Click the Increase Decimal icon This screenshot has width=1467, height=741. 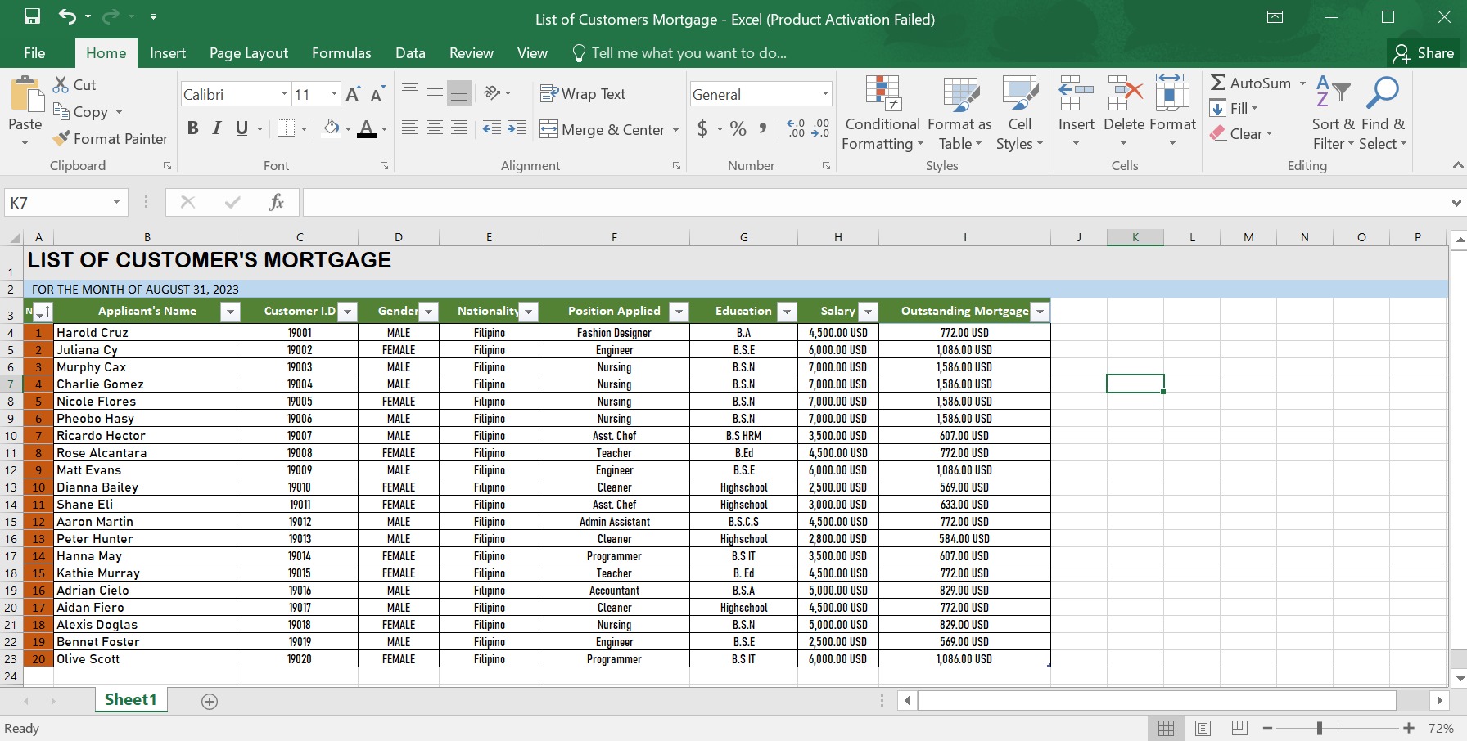coord(796,129)
